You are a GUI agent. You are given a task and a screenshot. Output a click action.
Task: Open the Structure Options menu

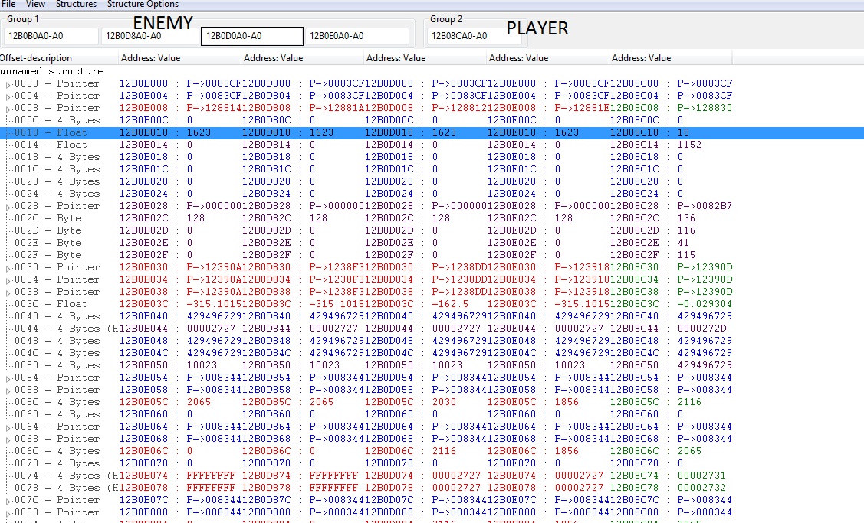point(143,5)
